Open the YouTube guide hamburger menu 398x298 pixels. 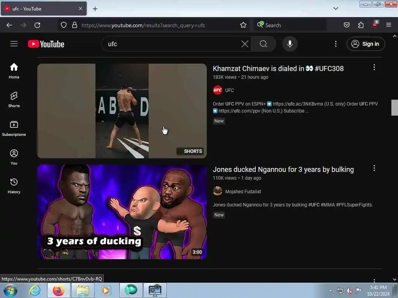coord(14,44)
